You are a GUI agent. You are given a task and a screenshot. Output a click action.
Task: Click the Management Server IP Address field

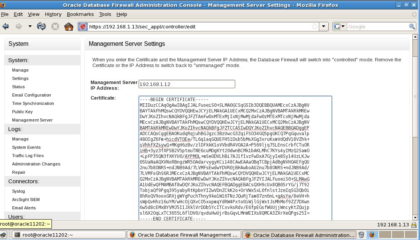pyautogui.click(x=187, y=84)
